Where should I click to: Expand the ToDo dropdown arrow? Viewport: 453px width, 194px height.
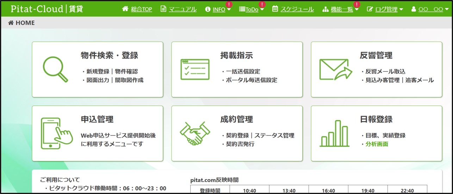click(262, 10)
